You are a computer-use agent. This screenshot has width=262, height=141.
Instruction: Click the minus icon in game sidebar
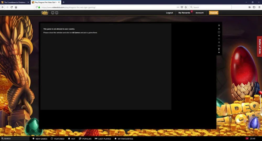coord(219,39)
